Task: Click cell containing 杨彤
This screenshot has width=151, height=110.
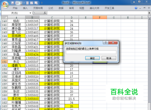Action: [16, 21]
